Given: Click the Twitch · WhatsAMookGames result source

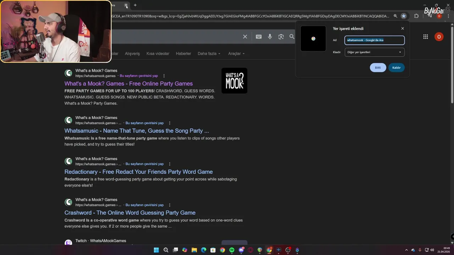Looking at the screenshot, I should tap(101, 241).
